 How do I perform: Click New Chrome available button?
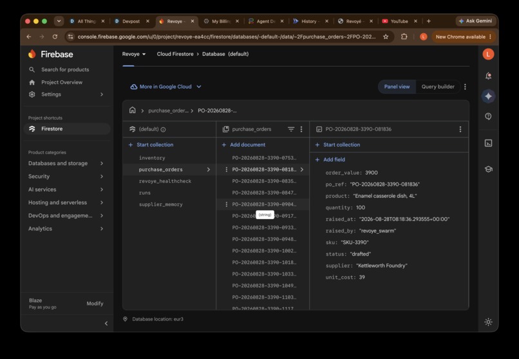(x=464, y=37)
